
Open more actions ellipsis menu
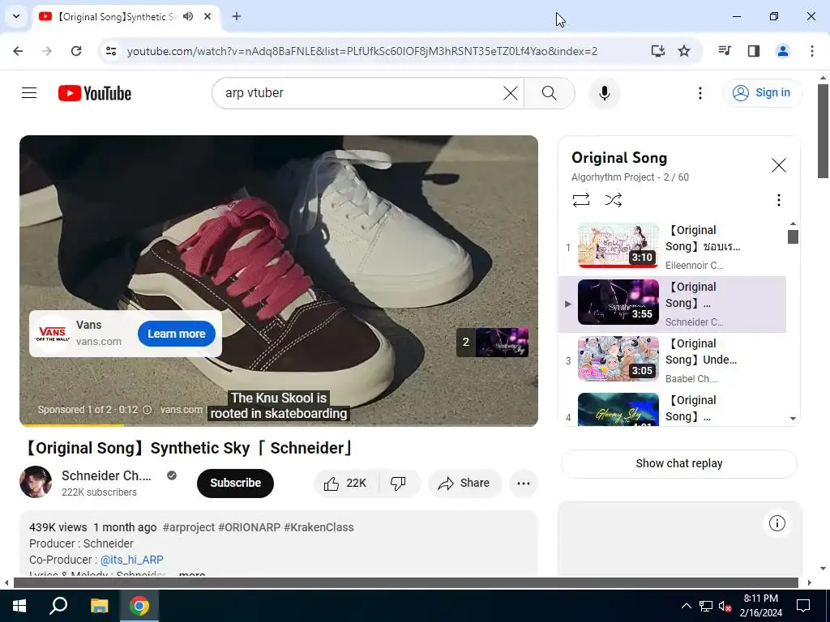click(523, 483)
